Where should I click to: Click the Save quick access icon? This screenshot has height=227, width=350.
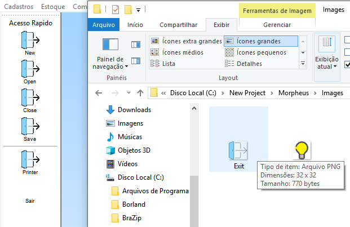coord(30,126)
